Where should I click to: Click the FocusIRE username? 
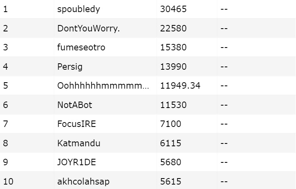point(77,124)
